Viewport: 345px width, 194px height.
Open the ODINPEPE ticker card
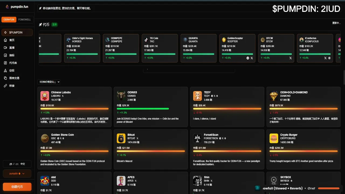coord(121,48)
